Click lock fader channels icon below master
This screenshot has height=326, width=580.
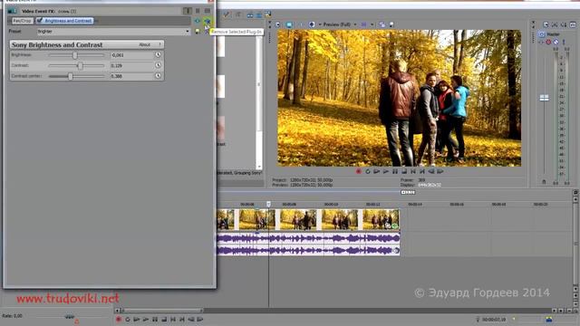click(x=544, y=182)
